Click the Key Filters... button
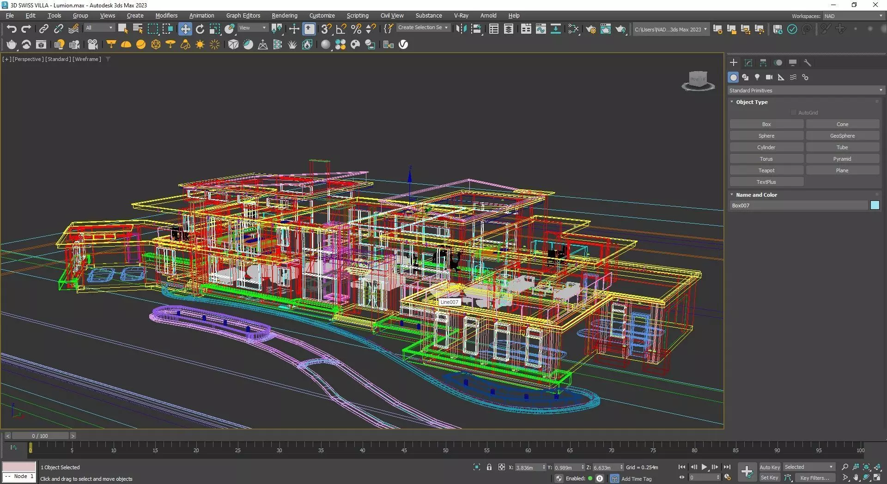This screenshot has width=887, height=484. 814,478
